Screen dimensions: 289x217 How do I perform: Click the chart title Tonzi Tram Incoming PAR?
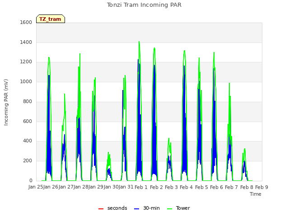(144, 5)
